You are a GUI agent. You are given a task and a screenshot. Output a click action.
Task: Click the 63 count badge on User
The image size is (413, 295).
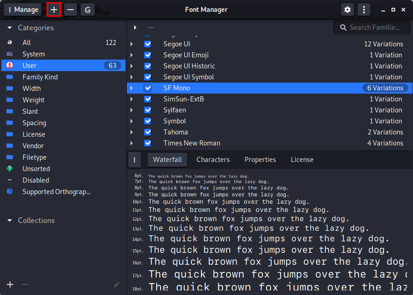pyautogui.click(x=113, y=66)
